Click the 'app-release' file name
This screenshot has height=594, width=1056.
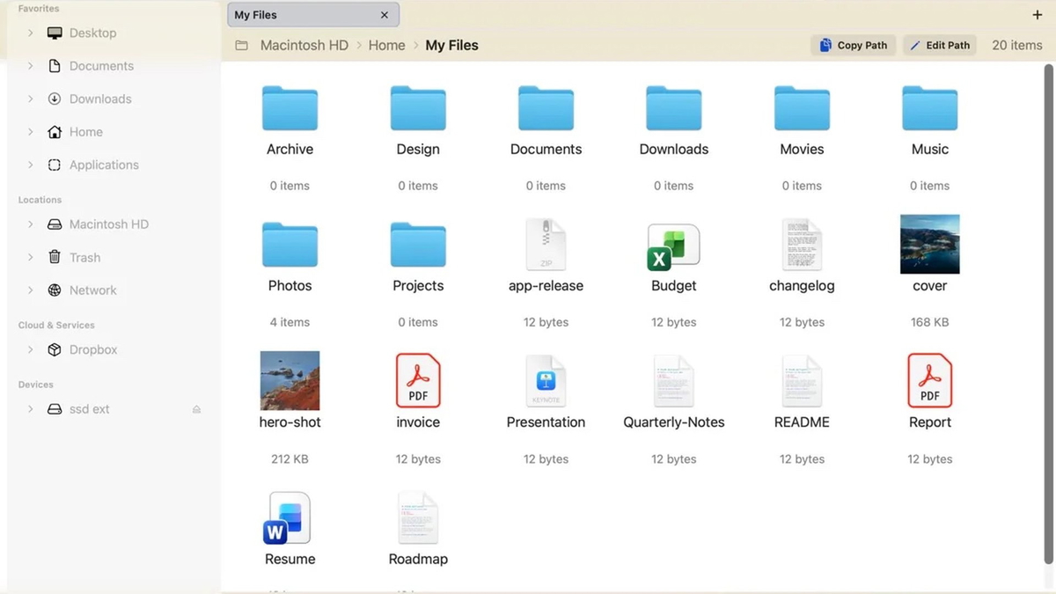click(x=546, y=286)
